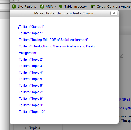Click the pencil edit icon behind dialog

tap(121, 56)
